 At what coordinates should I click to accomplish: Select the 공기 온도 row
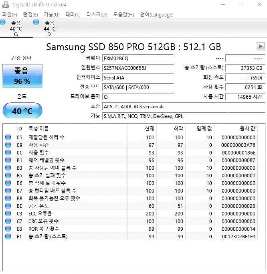pyautogui.click(x=130, y=206)
